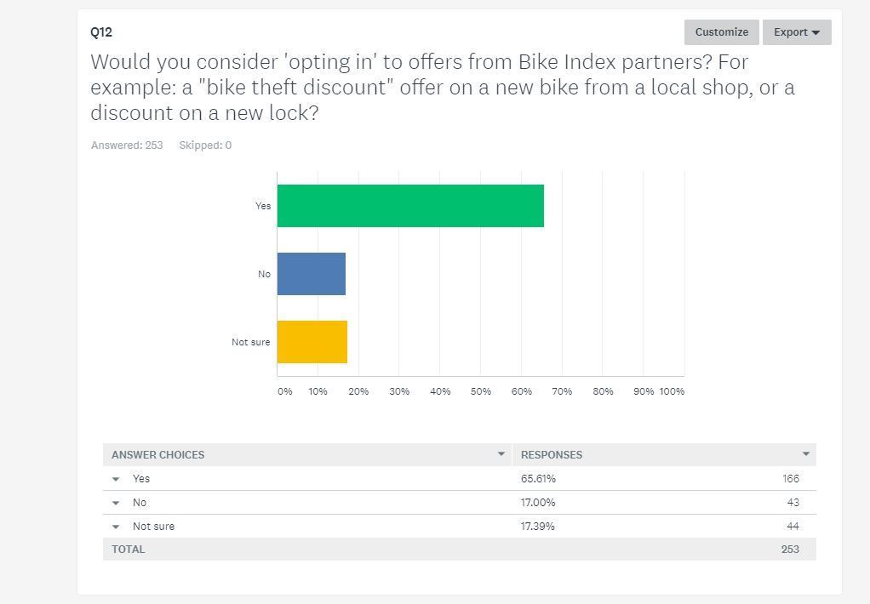Click the Customize button
Screen dimensions: 870x604
click(x=721, y=32)
